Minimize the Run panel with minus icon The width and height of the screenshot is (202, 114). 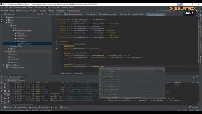point(197,77)
